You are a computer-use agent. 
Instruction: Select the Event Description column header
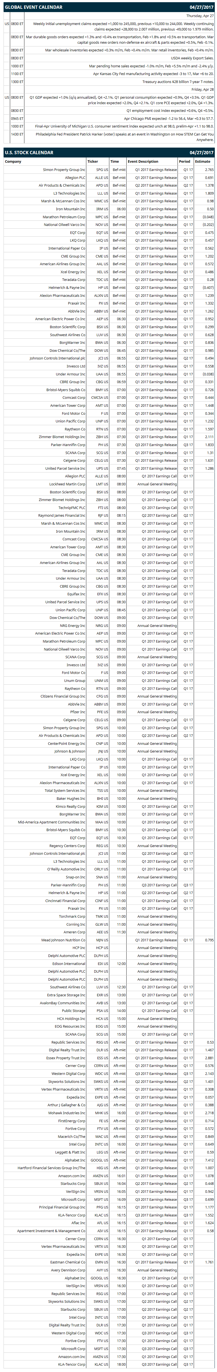tap(143, 161)
